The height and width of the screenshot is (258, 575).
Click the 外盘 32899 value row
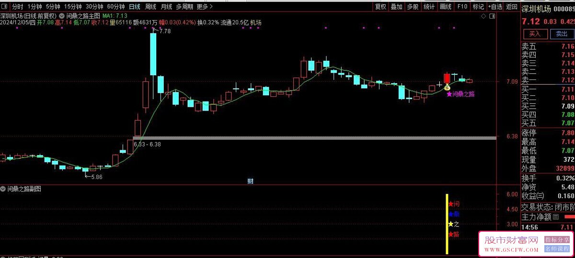pyautogui.click(x=548, y=168)
